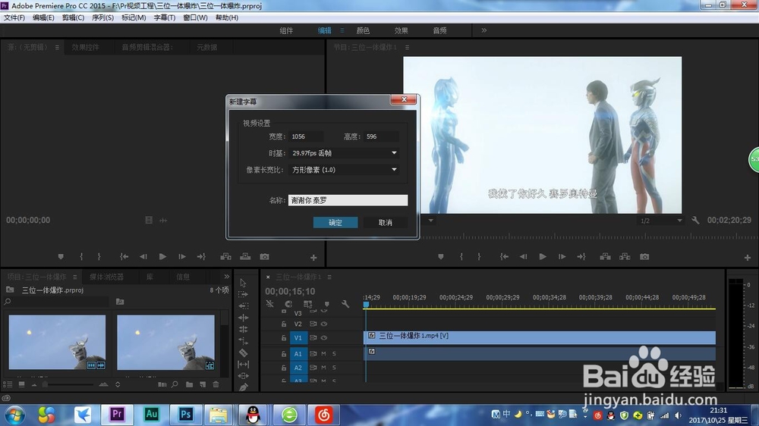The height and width of the screenshot is (426, 759).
Task: Switch to 颜色 workspace tab
Action: 363,30
